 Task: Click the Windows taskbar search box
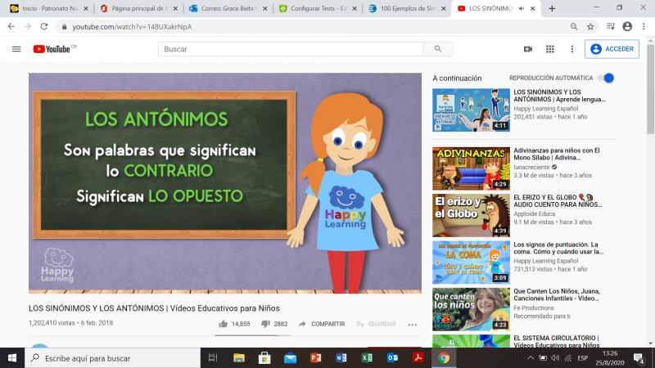(x=113, y=358)
